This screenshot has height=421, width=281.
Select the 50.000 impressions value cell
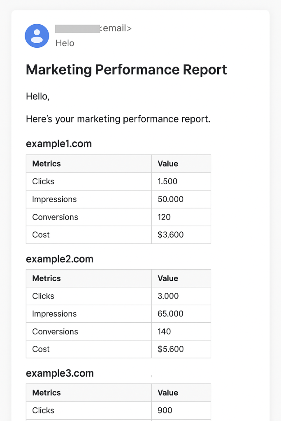pos(181,199)
